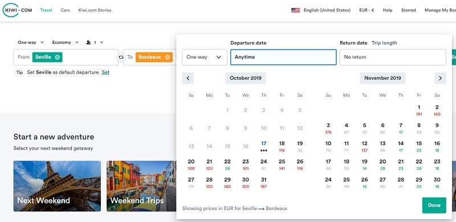Open the Help menu
The image size is (456, 222).
[x=388, y=10]
